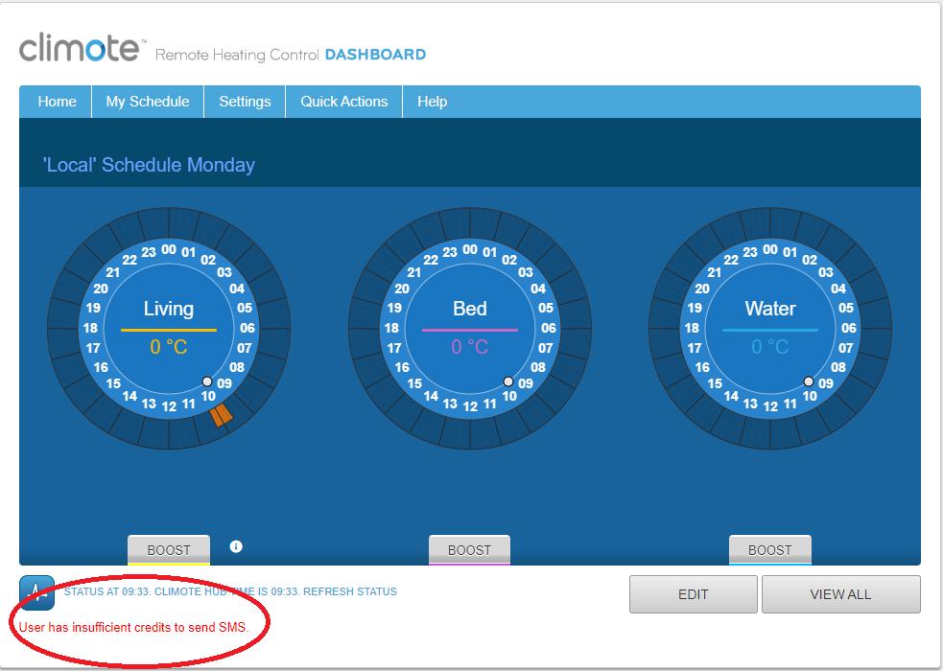Open the Quick Actions menu
Screen dimensions: 943x671
coord(343,102)
